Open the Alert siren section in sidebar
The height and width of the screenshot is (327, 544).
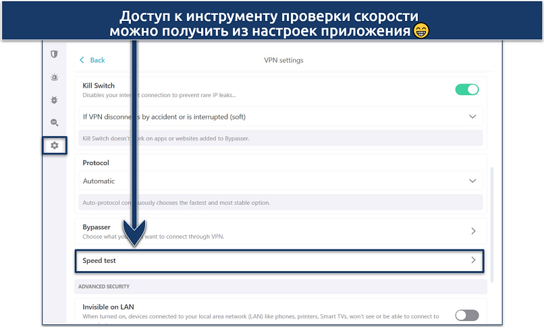click(55, 78)
